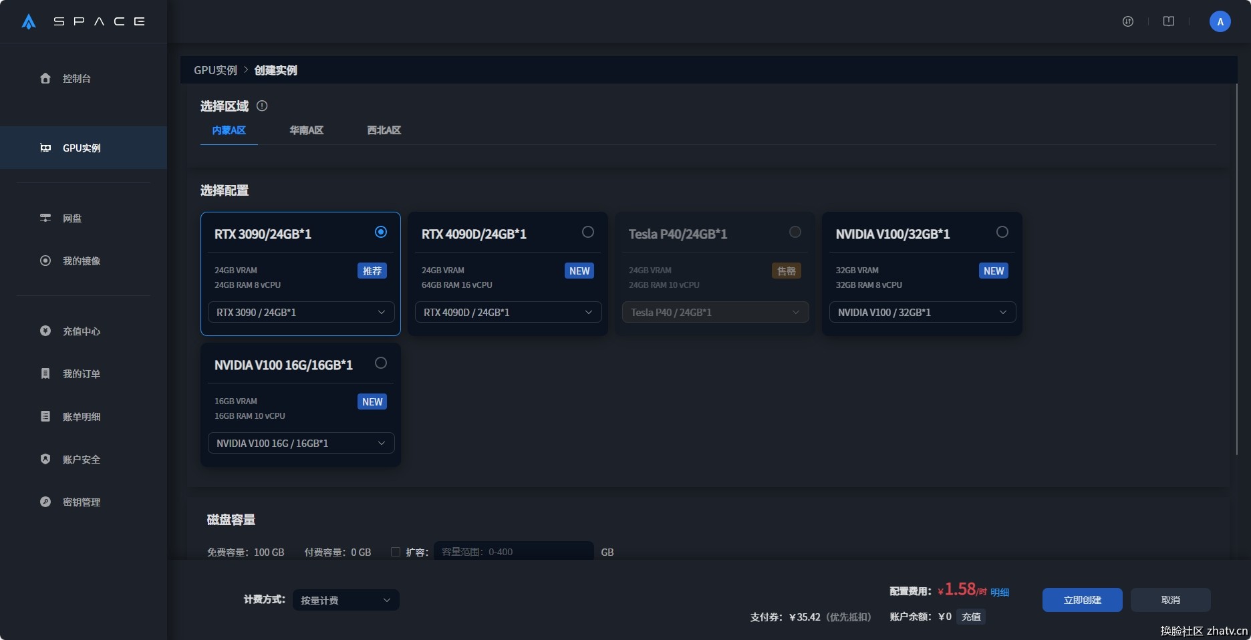The width and height of the screenshot is (1251, 640).
Task: Open 网盘 in the sidebar
Action: click(72, 218)
